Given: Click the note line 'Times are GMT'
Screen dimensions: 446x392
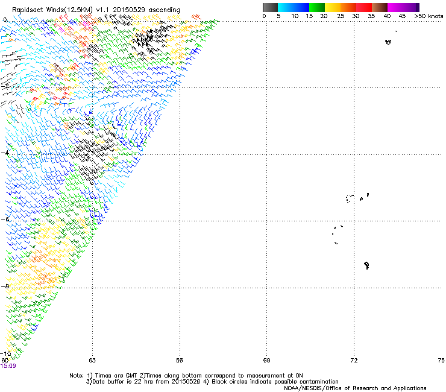Looking at the screenshot, I should pyautogui.click(x=116, y=376).
